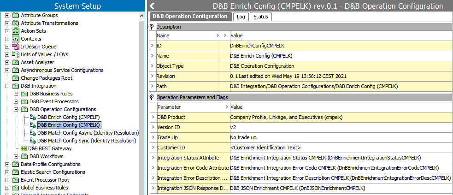Screen dimensions: 453x195
Task: Select D&B Match Config Sync (Identity Resolution)
Action: pyautogui.click(x=87, y=141)
